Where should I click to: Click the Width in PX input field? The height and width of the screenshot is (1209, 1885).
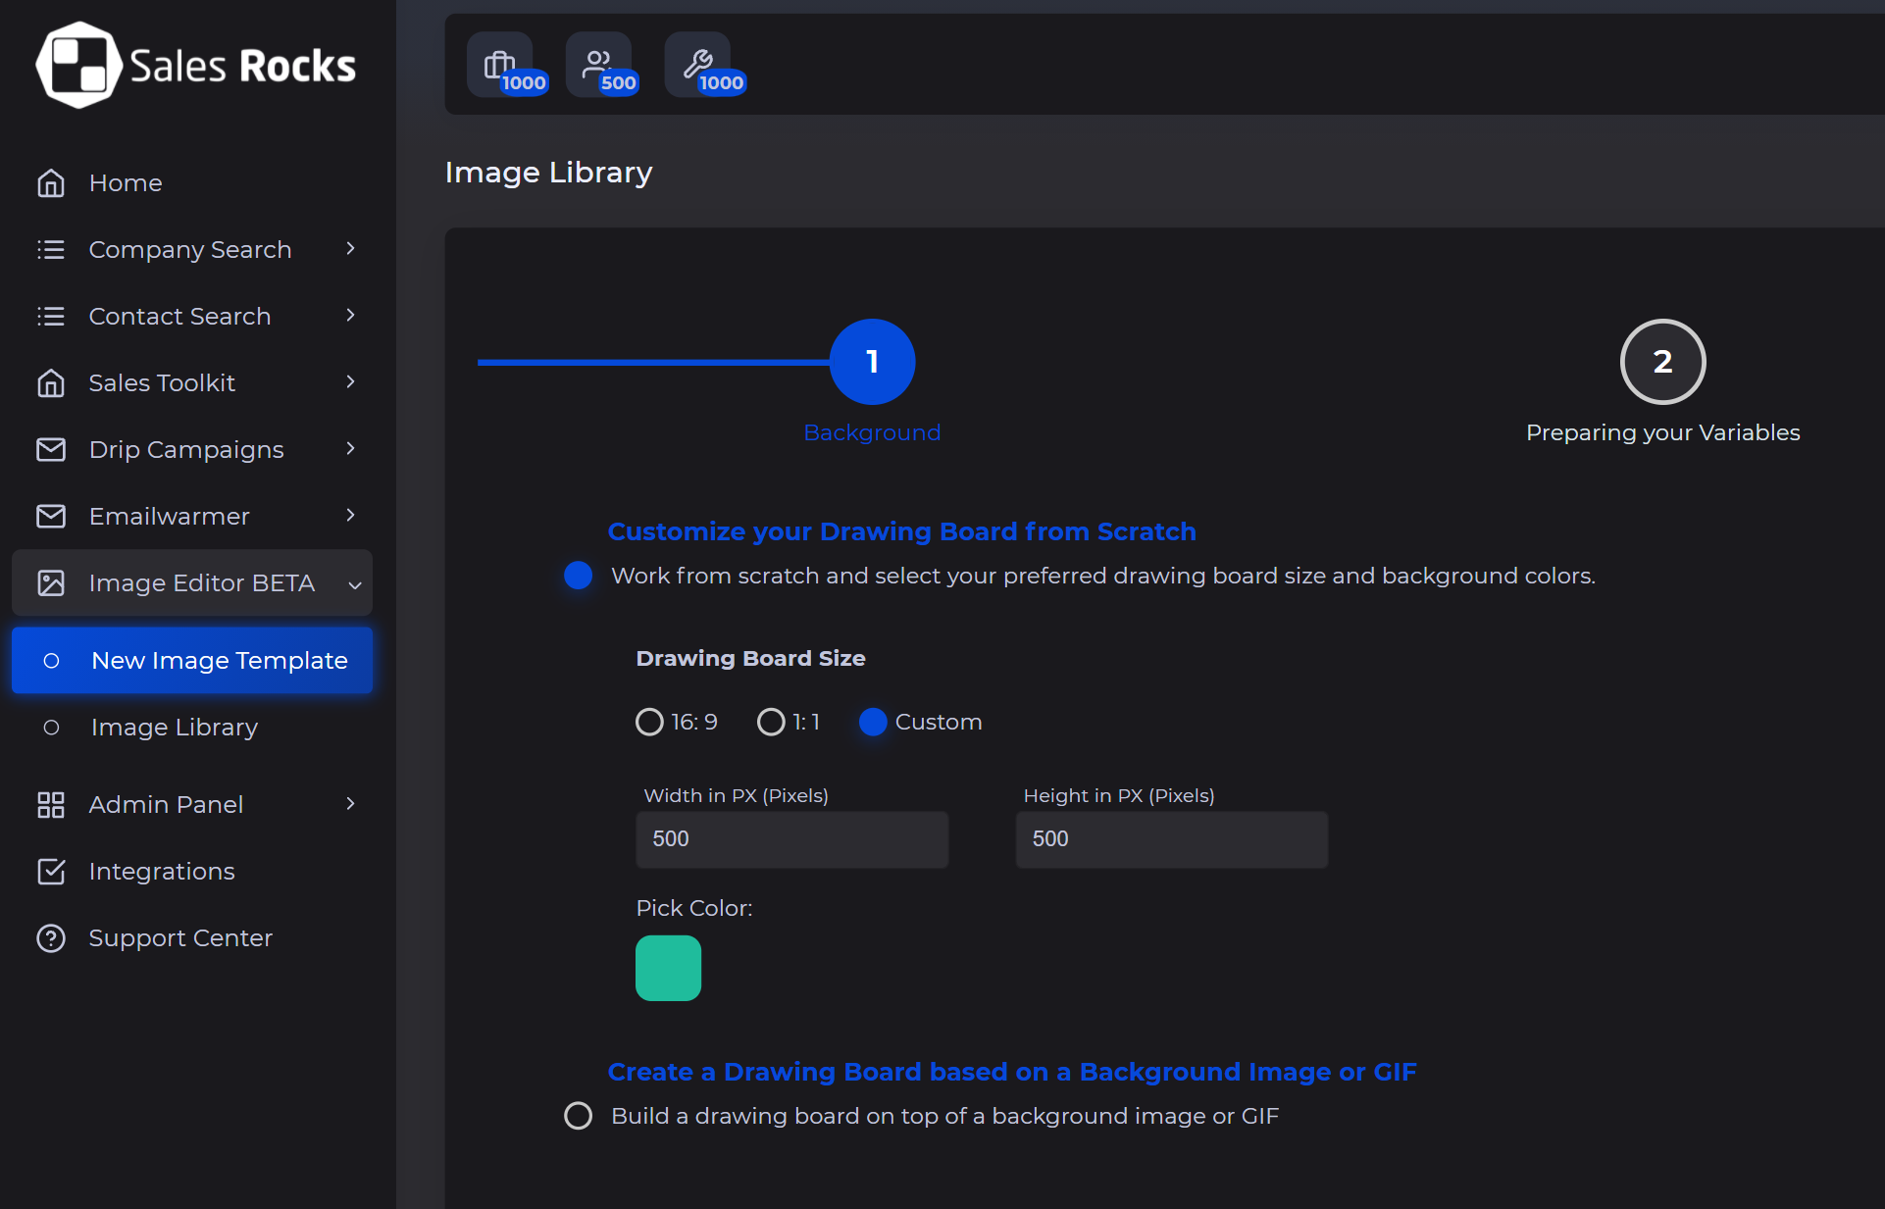(x=791, y=839)
